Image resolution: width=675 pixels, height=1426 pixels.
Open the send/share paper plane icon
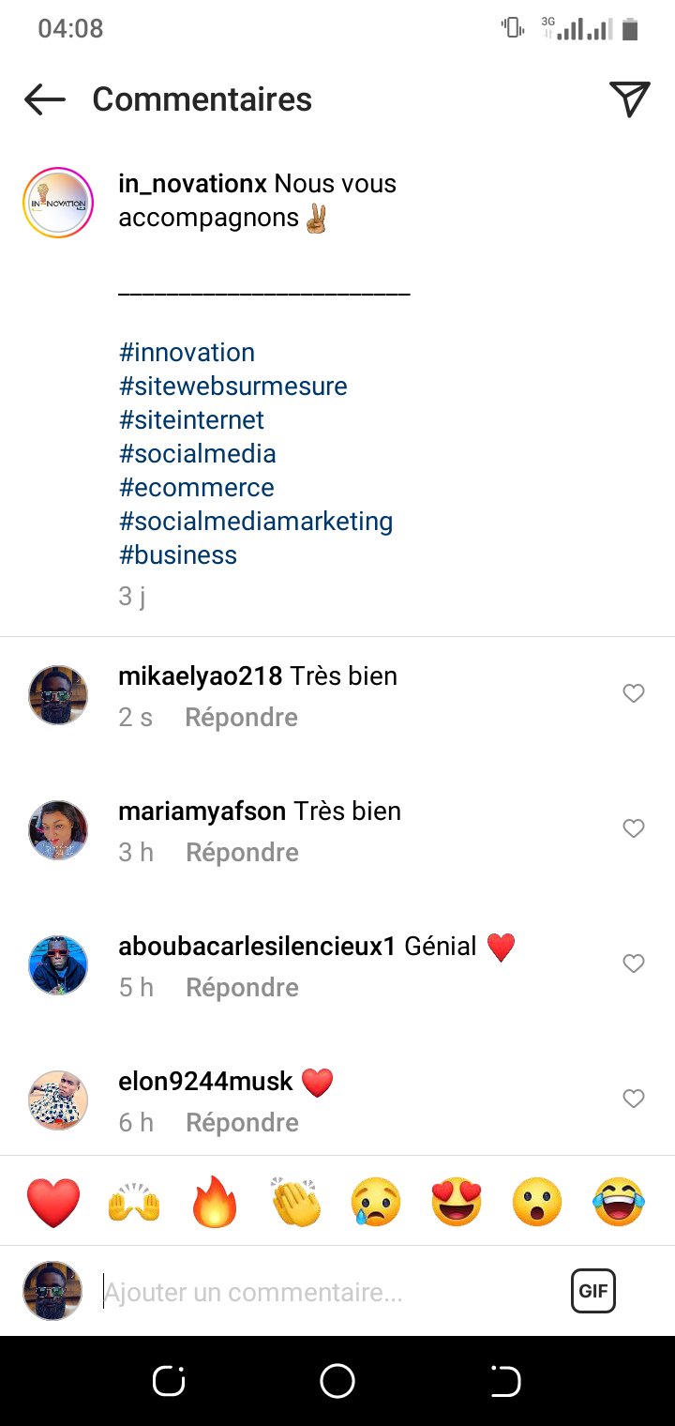click(x=629, y=99)
